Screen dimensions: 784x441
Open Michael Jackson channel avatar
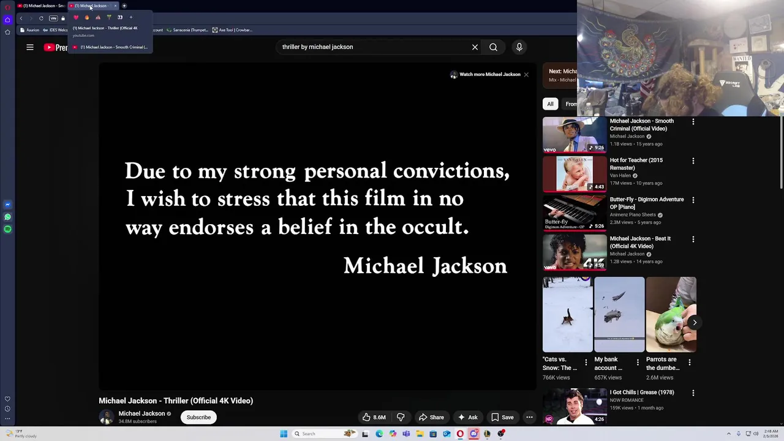[107, 417]
